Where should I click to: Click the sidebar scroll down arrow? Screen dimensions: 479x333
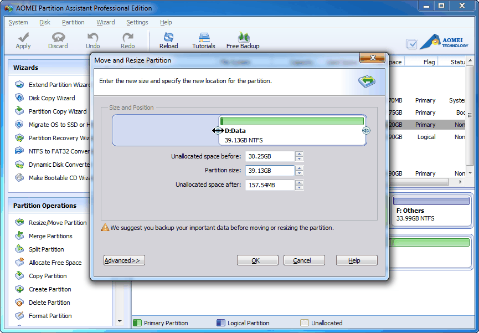coord(120,321)
